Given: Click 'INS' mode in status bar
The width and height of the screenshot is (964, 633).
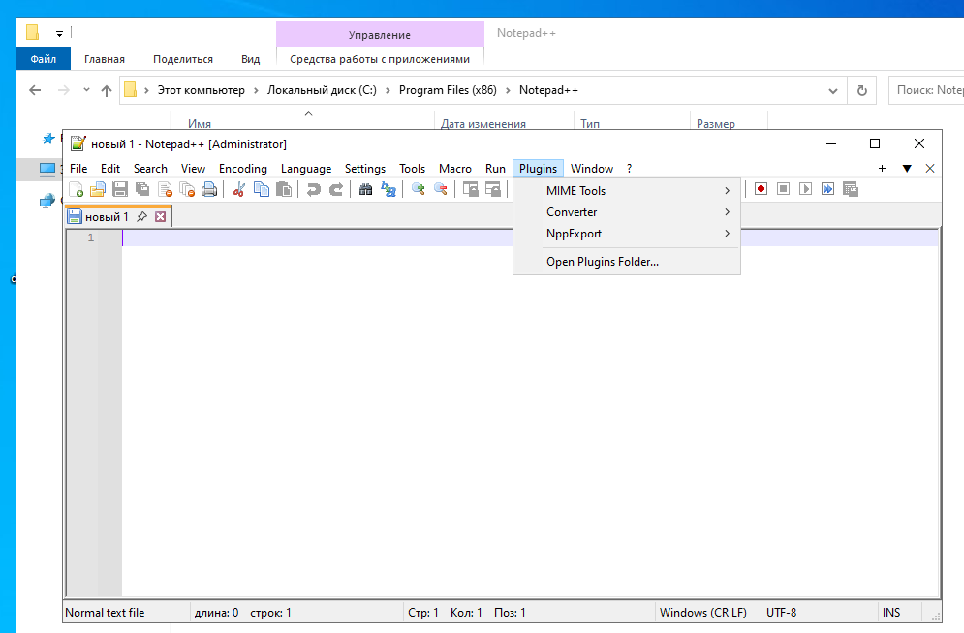Looking at the screenshot, I should (891, 612).
